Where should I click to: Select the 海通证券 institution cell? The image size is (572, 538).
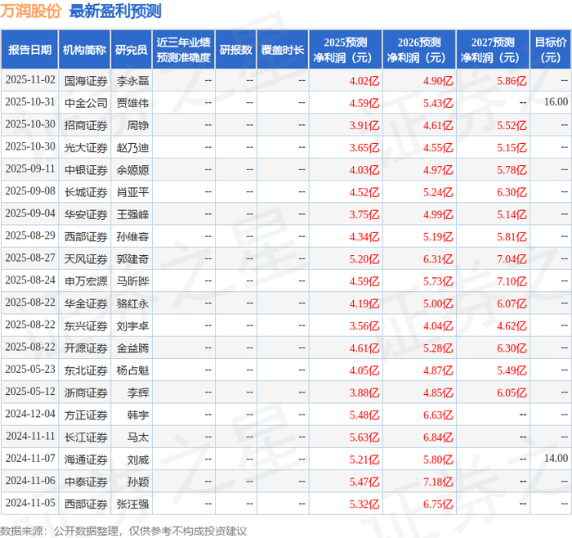click(x=86, y=459)
